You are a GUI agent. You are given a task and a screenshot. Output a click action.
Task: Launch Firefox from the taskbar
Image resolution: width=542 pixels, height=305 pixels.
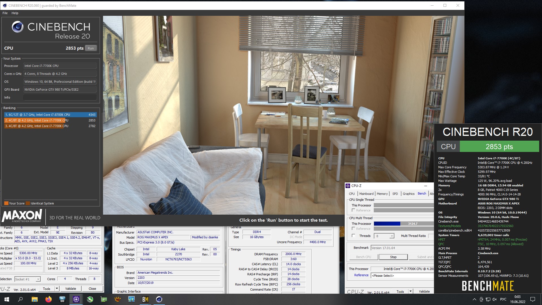(49, 299)
